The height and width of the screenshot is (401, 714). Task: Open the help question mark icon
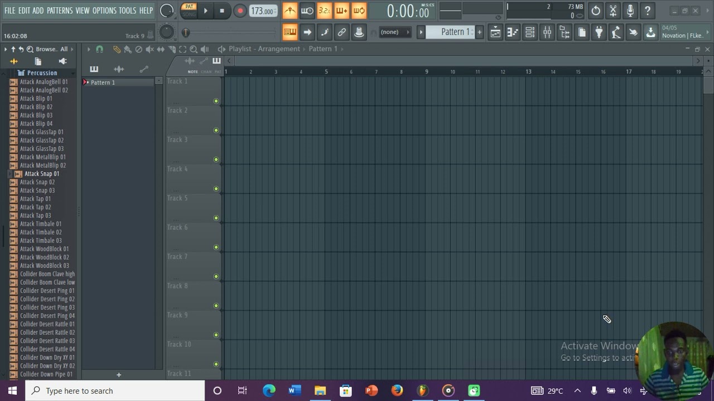[x=648, y=11]
